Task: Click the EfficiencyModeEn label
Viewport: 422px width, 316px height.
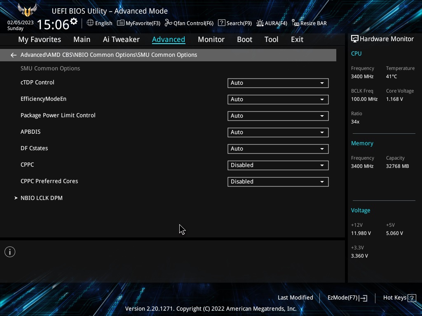Action: pyautogui.click(x=43, y=99)
